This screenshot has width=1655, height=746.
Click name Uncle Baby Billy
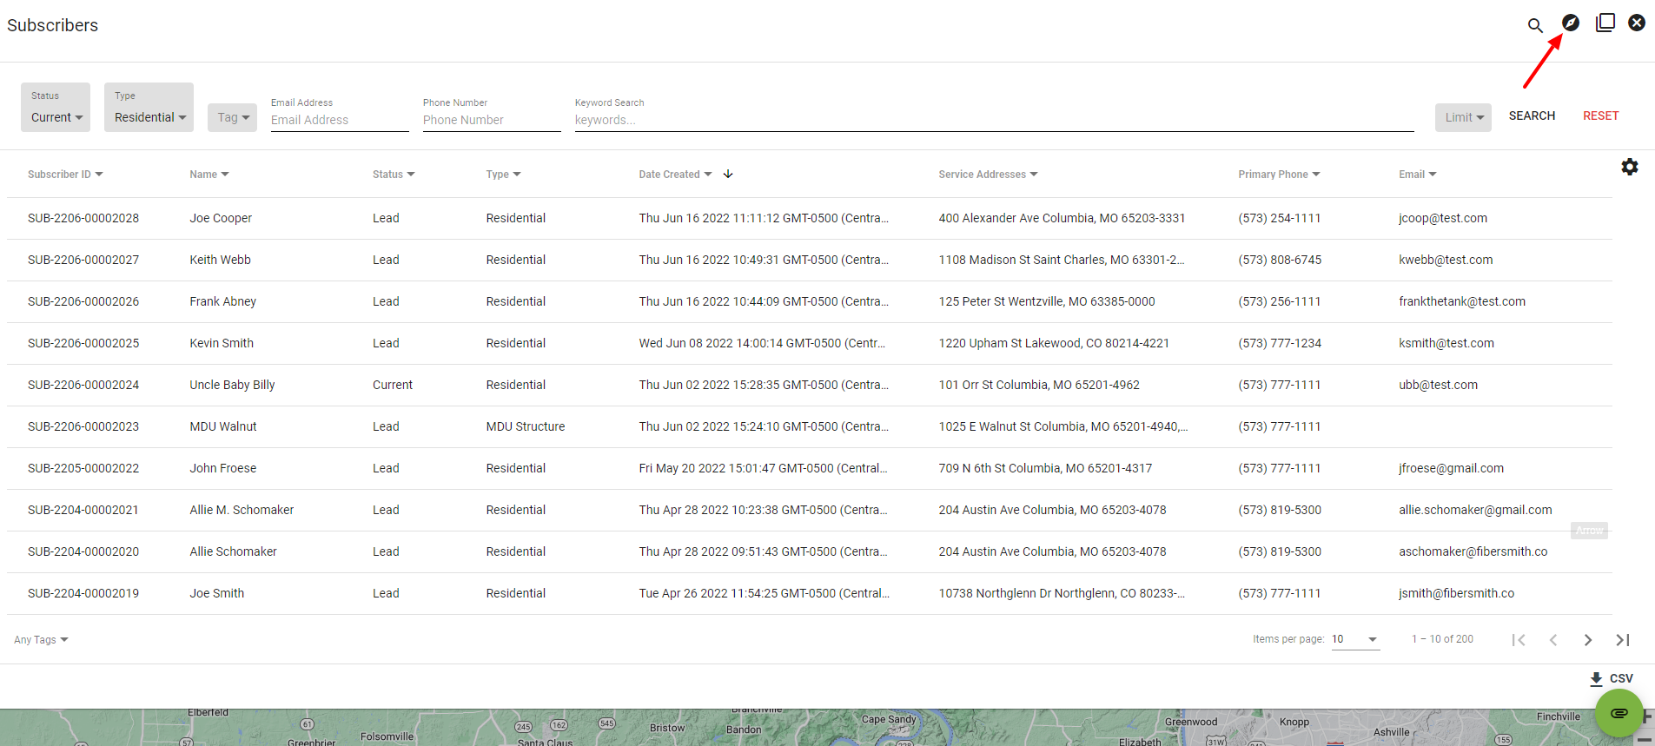[x=232, y=385]
